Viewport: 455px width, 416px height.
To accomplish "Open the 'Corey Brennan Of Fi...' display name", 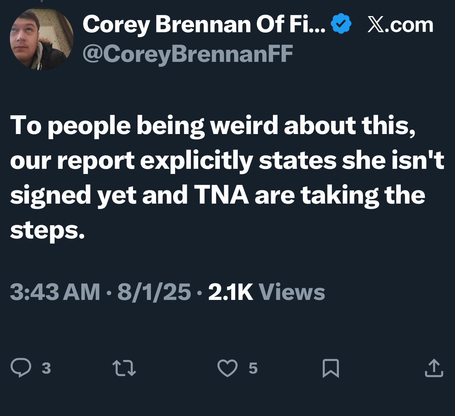I will coord(204,24).
